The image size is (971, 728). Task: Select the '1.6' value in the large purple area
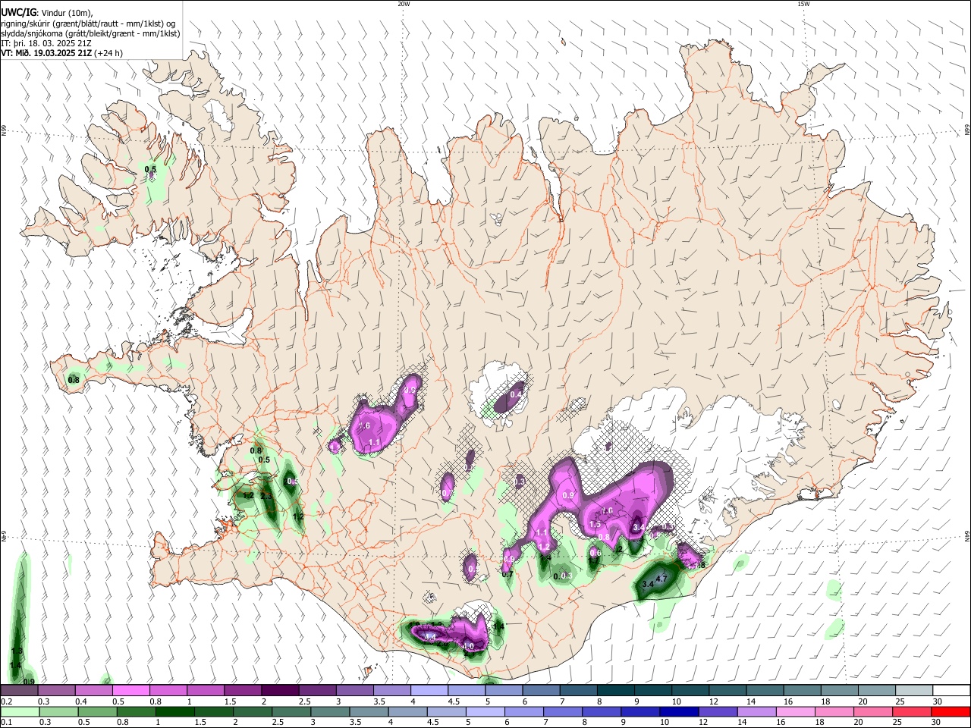[x=606, y=511]
